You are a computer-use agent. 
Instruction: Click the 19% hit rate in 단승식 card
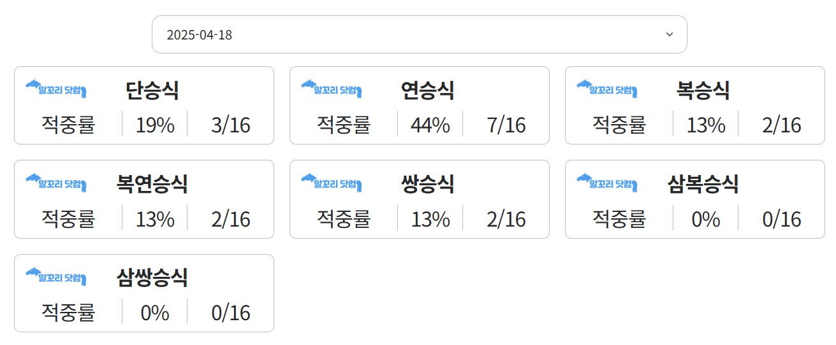[155, 125]
